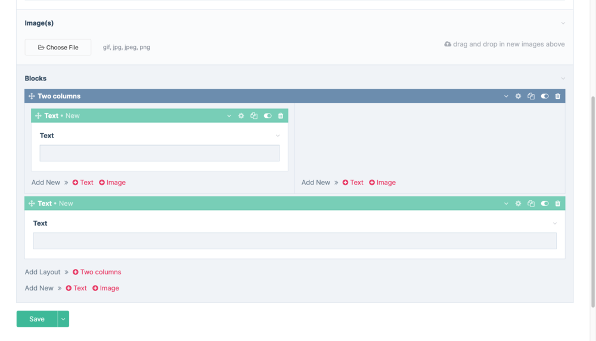This screenshot has width=596, height=341.
Task: Add new Image in right column
Action: [382, 183]
